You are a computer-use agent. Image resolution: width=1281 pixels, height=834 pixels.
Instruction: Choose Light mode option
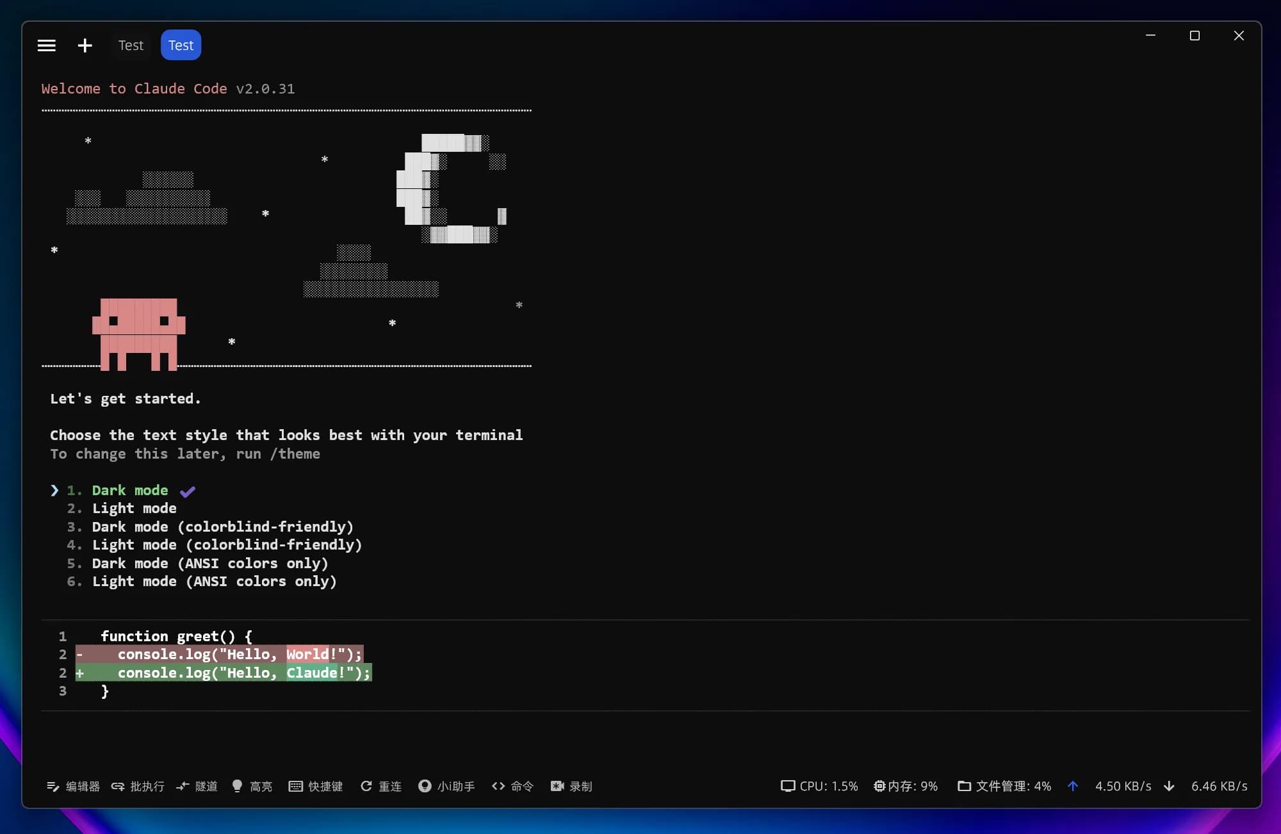[x=134, y=509]
